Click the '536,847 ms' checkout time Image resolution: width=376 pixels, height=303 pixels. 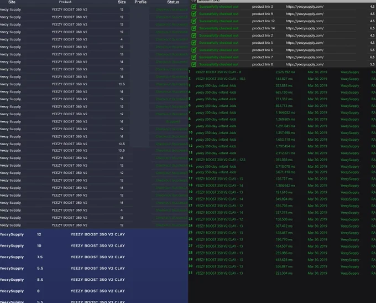pyautogui.click(x=284, y=266)
